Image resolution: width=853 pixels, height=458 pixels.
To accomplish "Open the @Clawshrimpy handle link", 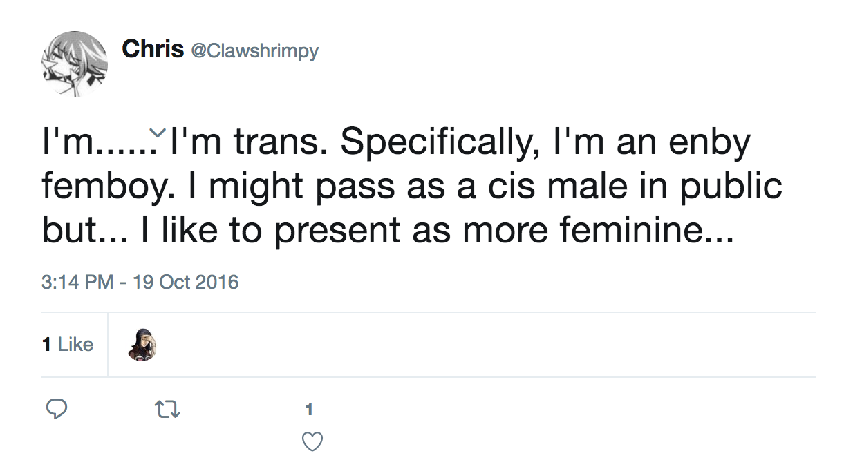I will click(x=254, y=50).
